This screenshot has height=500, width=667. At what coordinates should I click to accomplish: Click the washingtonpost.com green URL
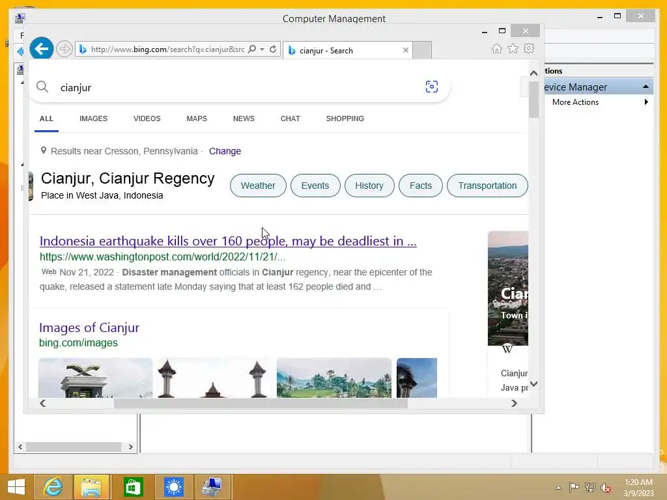[x=162, y=257]
